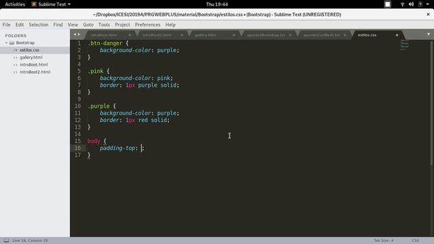Click the minimap code preview
The width and height of the screenshot is (434, 244).
(x=405, y=45)
